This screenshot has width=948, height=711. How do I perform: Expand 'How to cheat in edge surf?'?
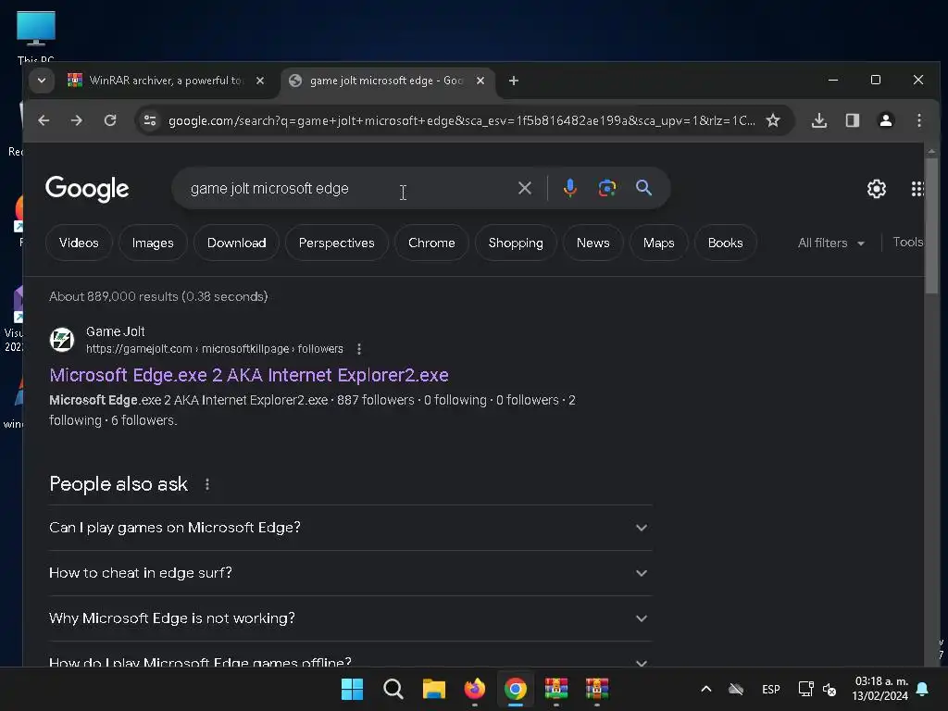coord(350,572)
